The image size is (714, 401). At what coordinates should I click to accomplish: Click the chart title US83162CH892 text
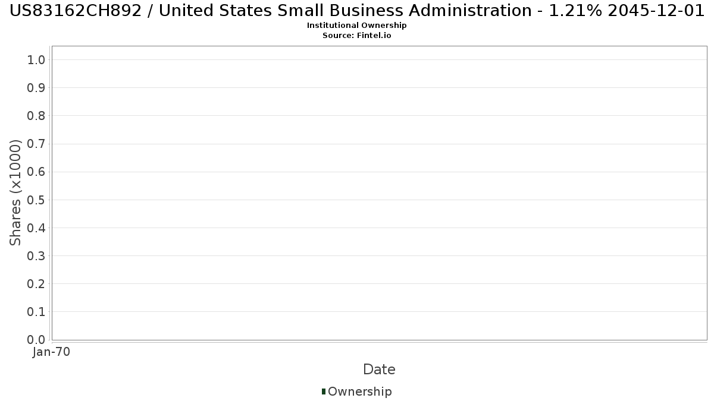tap(356, 11)
